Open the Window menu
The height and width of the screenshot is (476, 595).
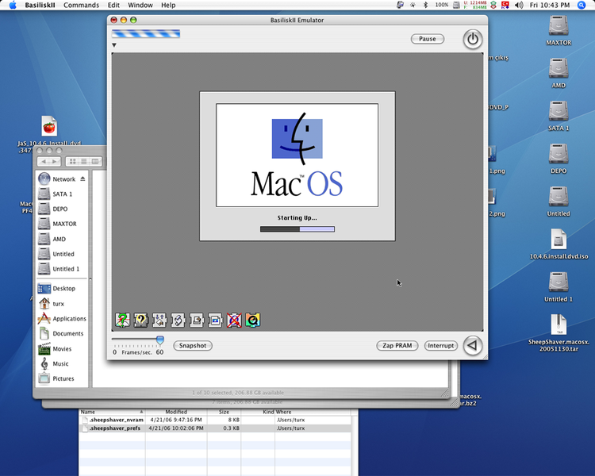coord(140,5)
